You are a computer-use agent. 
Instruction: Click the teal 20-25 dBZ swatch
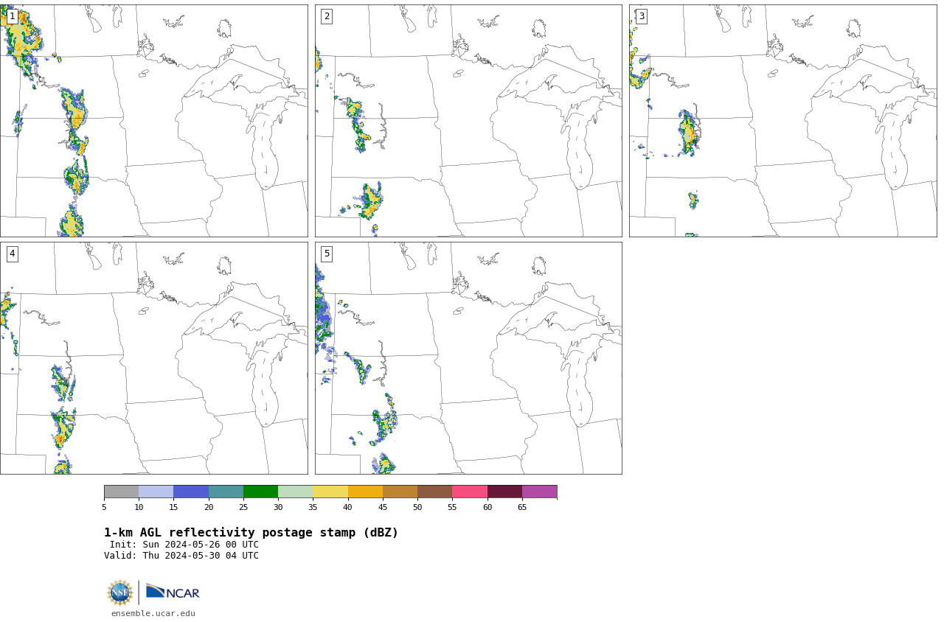click(x=226, y=492)
